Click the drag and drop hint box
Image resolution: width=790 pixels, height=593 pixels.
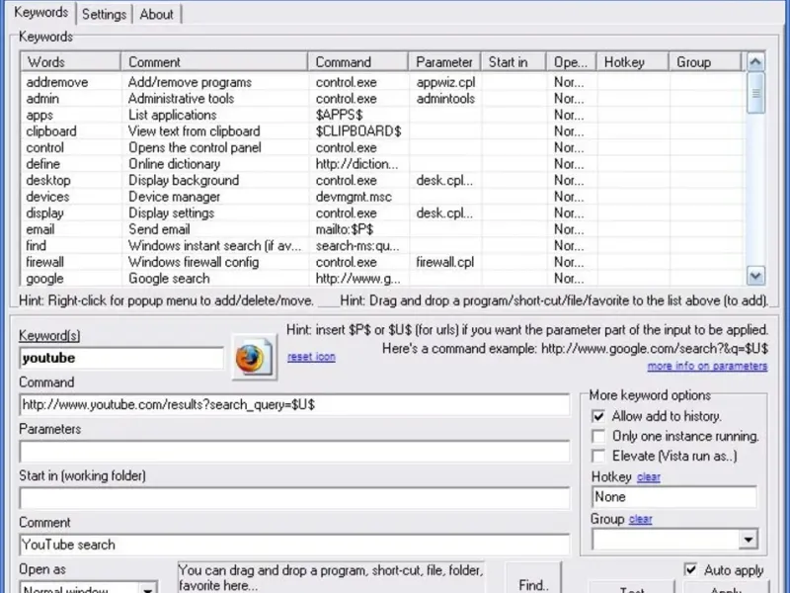coord(331,578)
